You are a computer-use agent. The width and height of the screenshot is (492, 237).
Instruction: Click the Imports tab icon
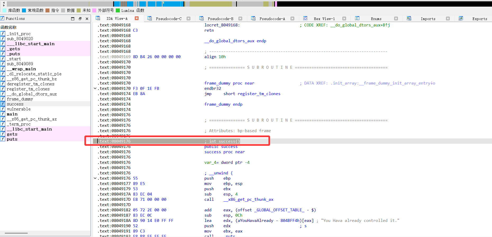(409, 18)
